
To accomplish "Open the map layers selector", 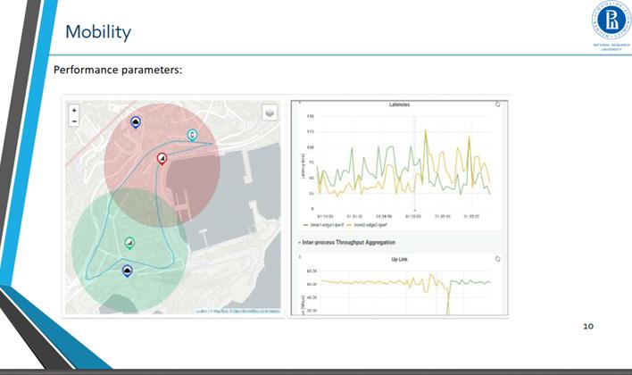I will coord(270,112).
